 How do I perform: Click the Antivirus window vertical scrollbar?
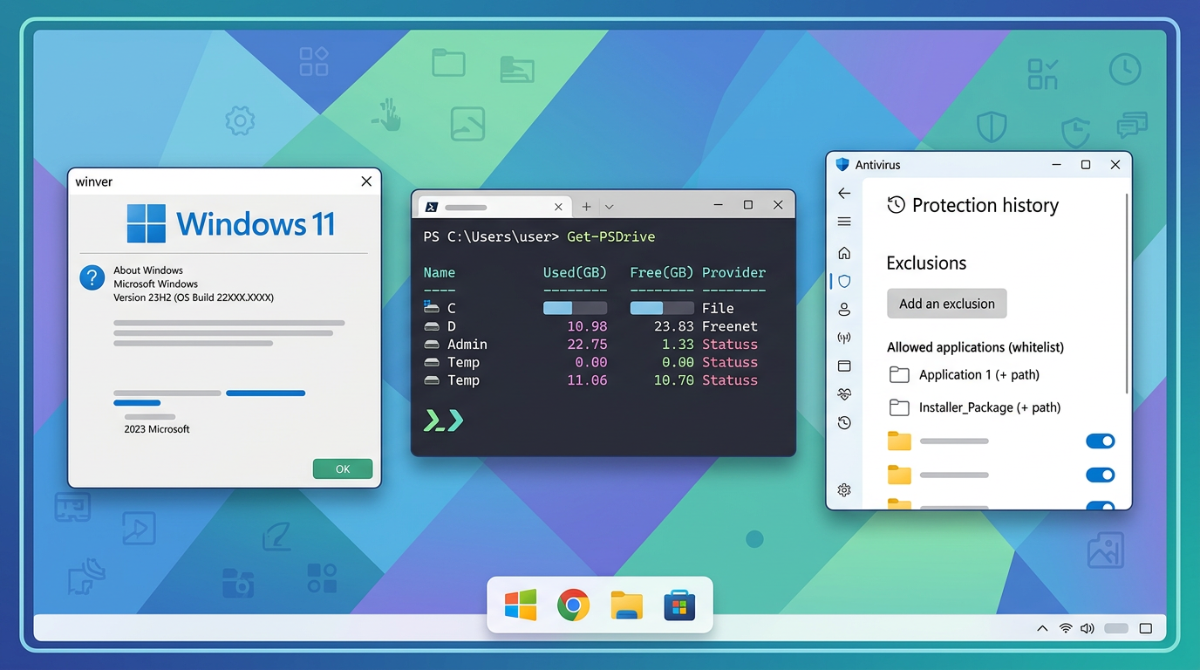click(1128, 292)
